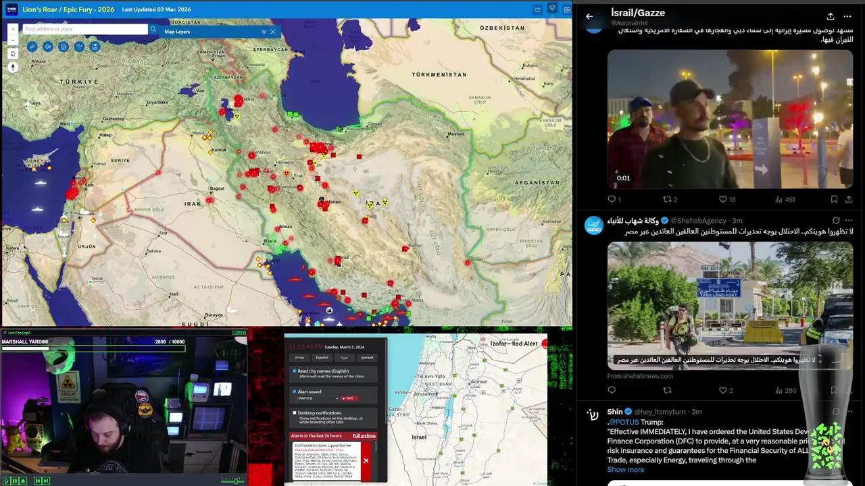
Task: Pause the Live Feed video
Action: coord(15,481)
